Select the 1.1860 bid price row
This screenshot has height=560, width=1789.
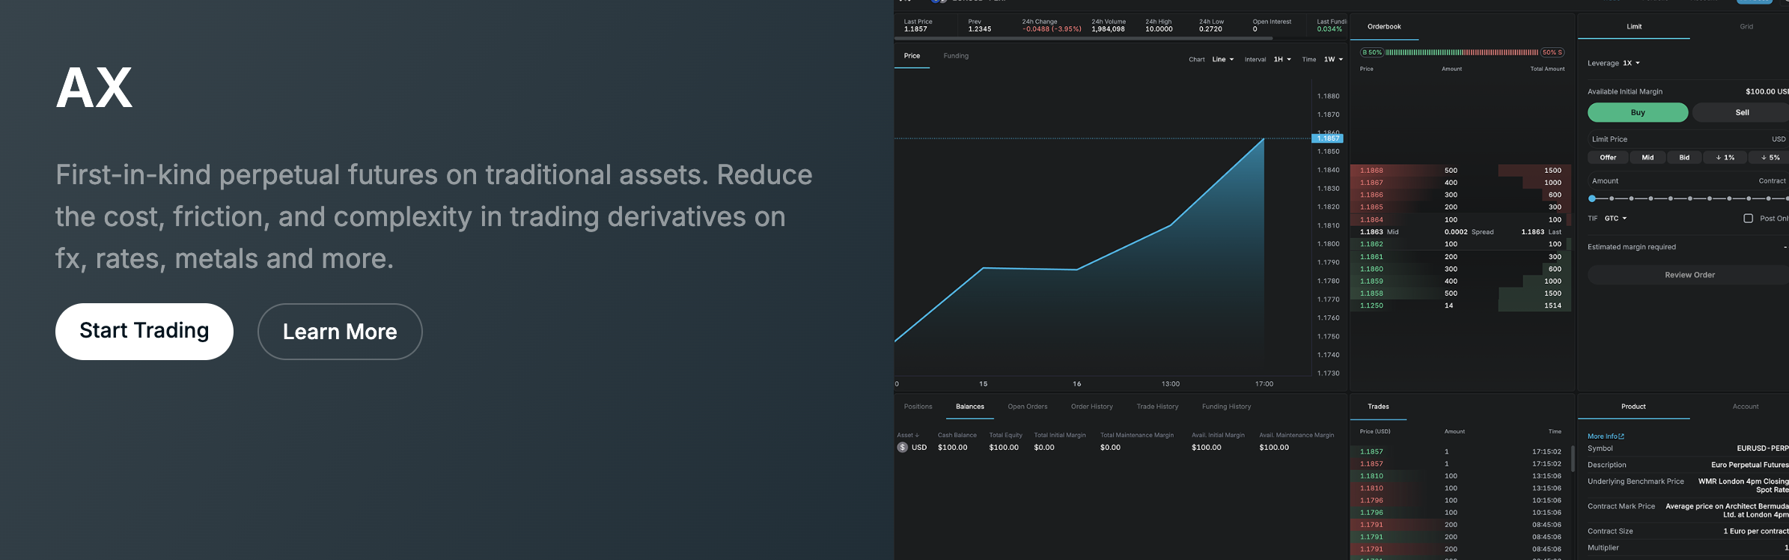1460,269
